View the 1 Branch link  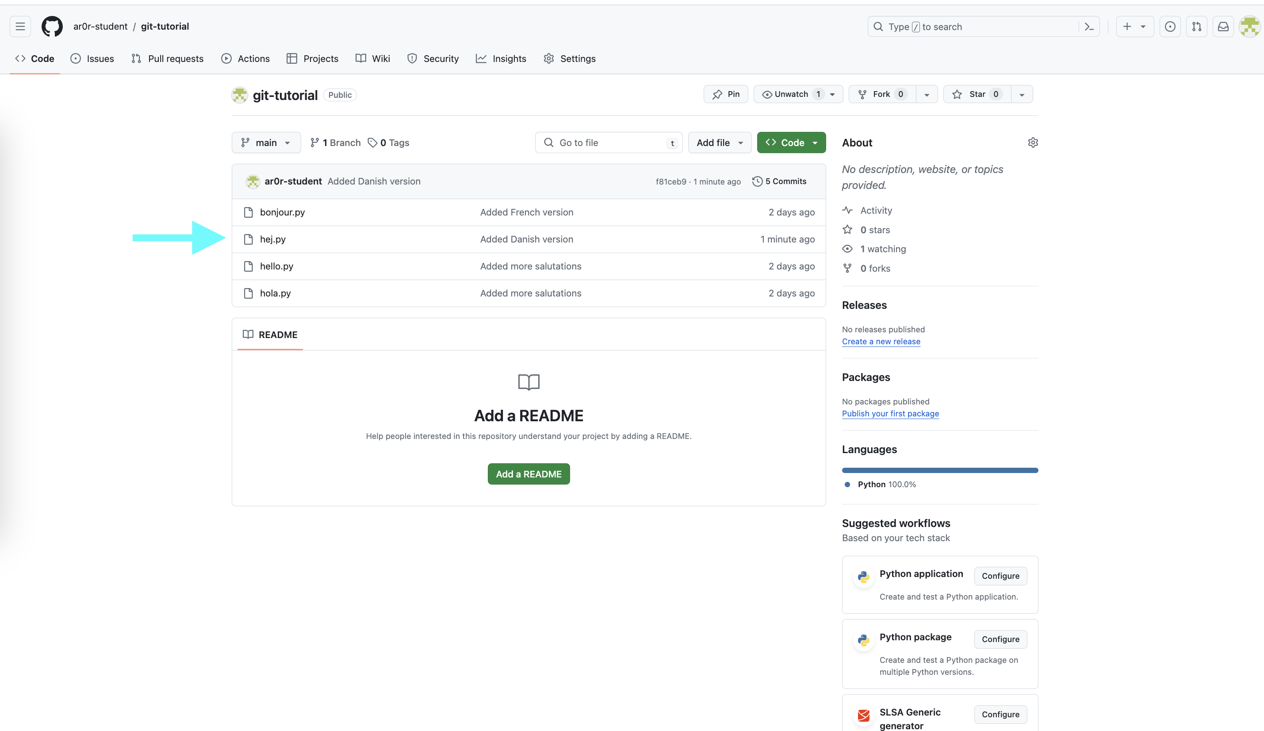point(335,142)
